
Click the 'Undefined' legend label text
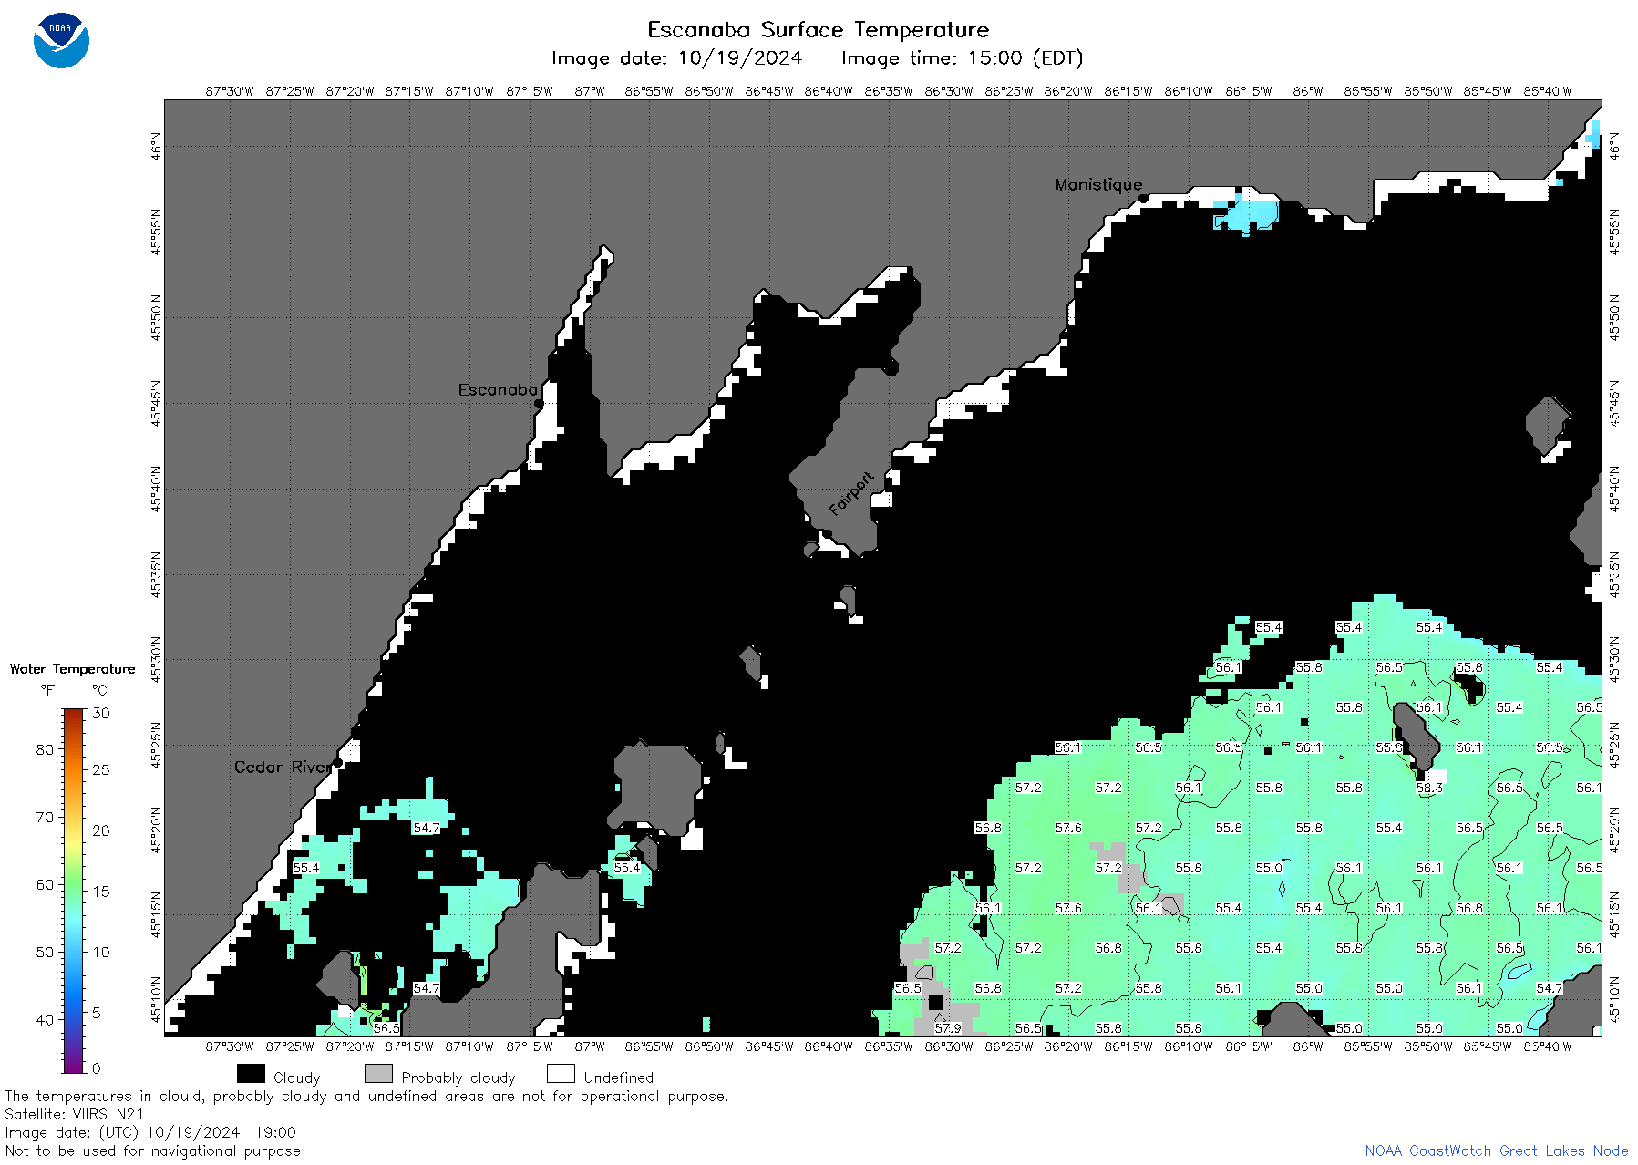pos(618,1077)
